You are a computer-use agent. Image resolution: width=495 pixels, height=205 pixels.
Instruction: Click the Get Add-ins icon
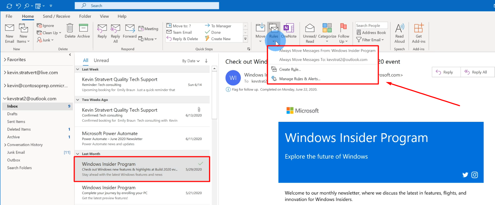coord(419,28)
